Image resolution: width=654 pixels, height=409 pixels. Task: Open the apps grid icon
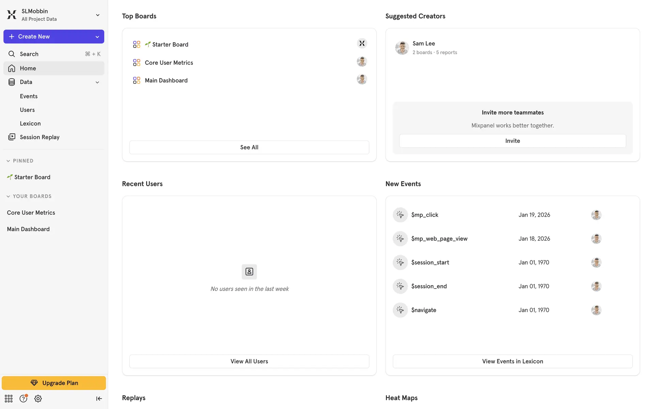point(9,398)
